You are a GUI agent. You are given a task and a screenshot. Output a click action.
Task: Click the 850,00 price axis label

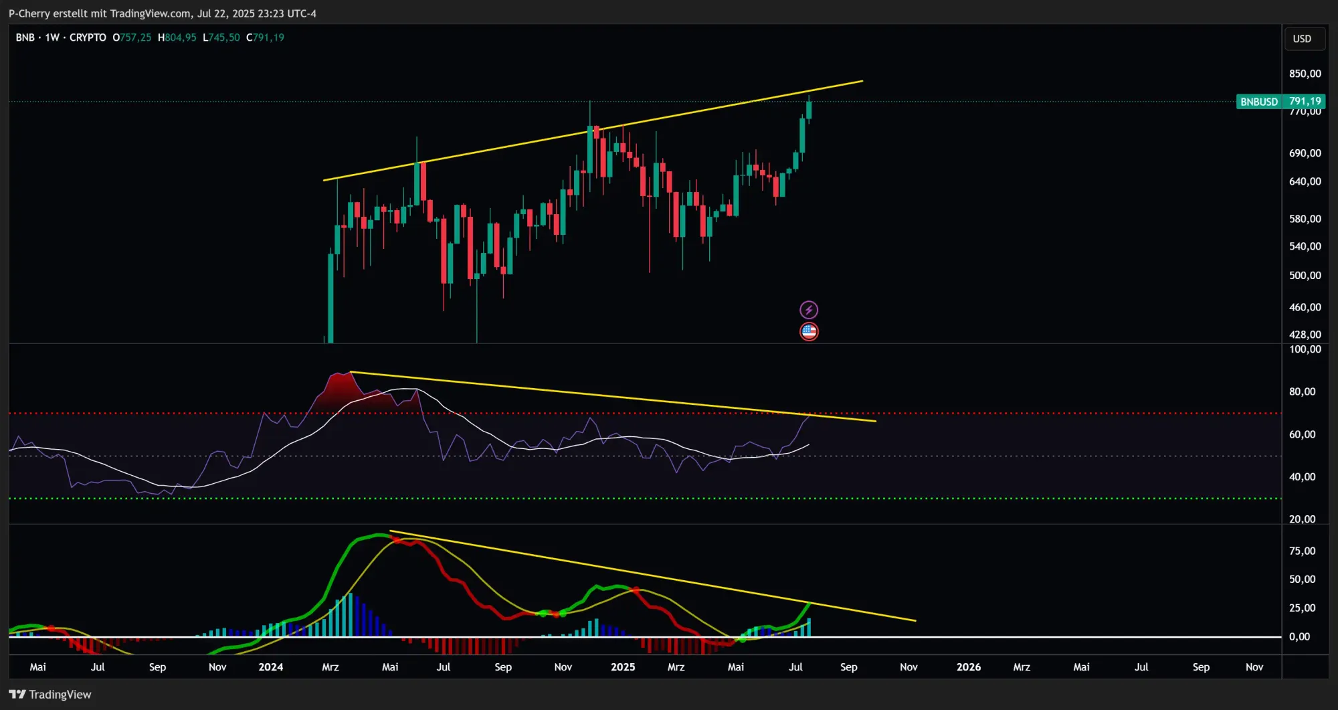pyautogui.click(x=1305, y=74)
